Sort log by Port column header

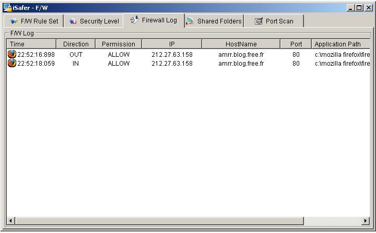[296, 44]
